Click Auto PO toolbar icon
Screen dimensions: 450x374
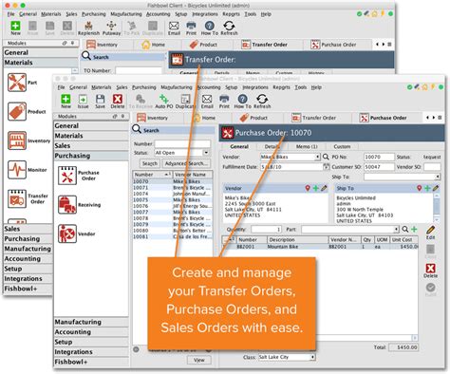164,102
